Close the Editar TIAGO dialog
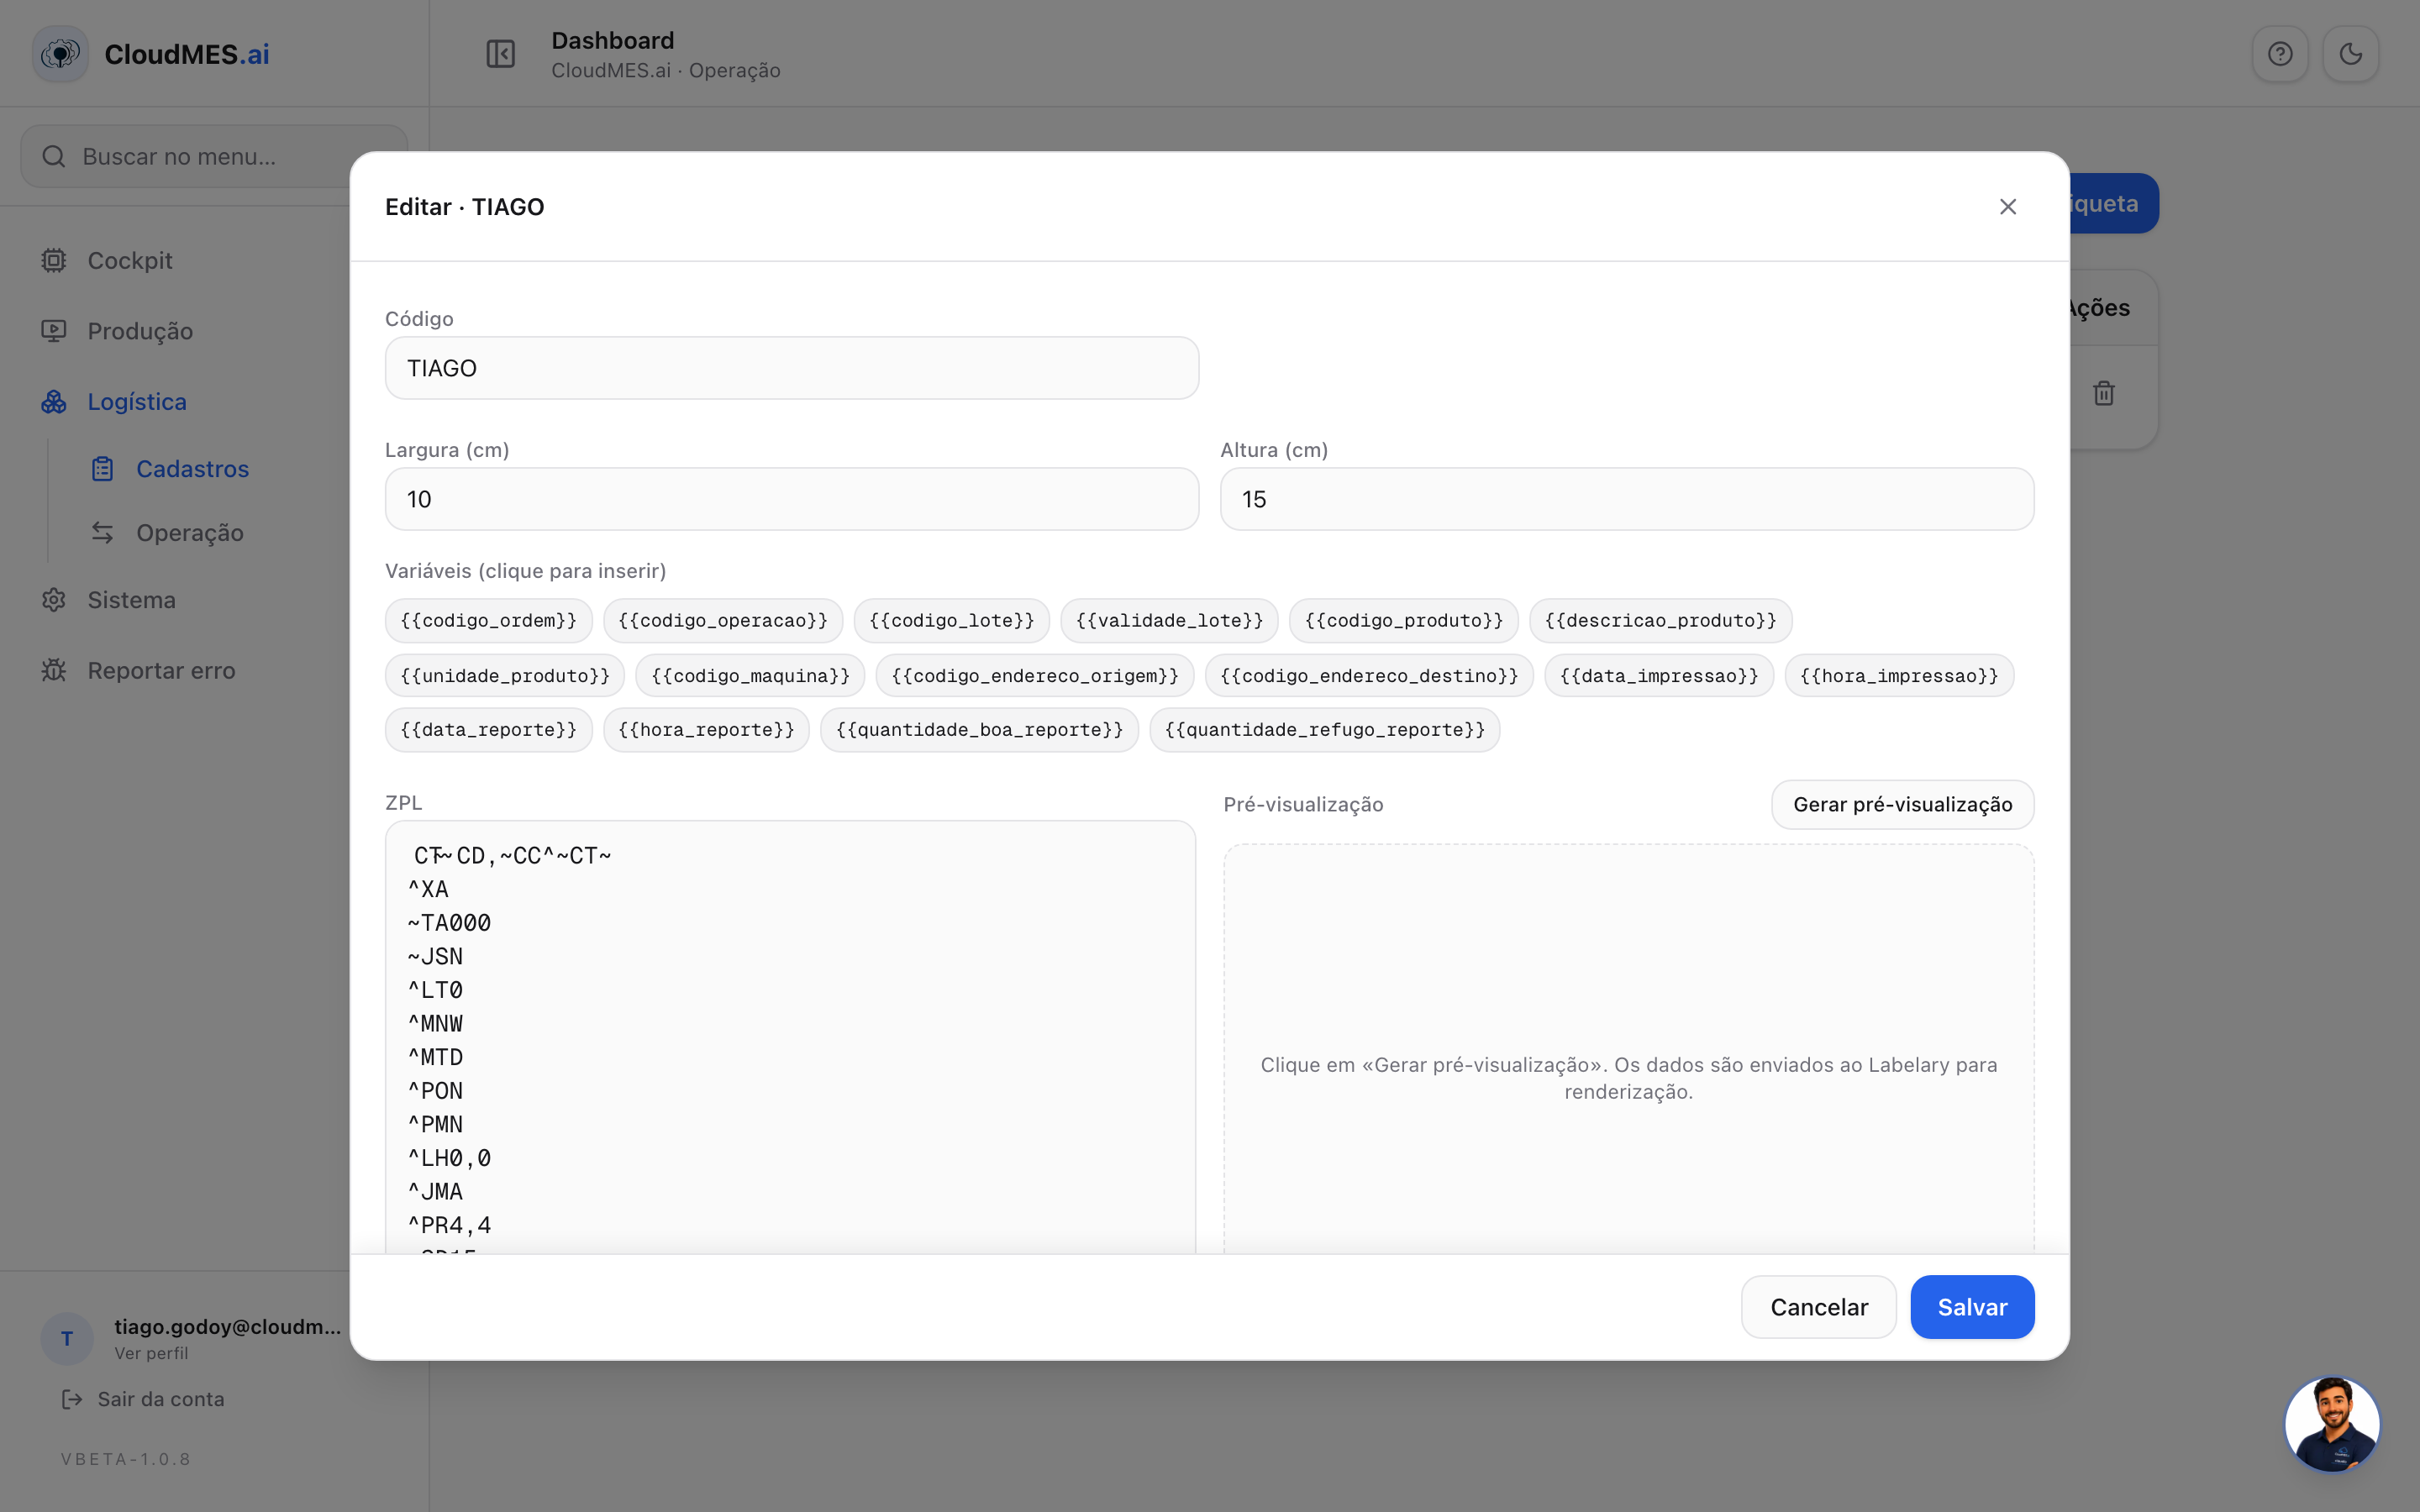This screenshot has height=1512, width=2420. tap(2007, 207)
